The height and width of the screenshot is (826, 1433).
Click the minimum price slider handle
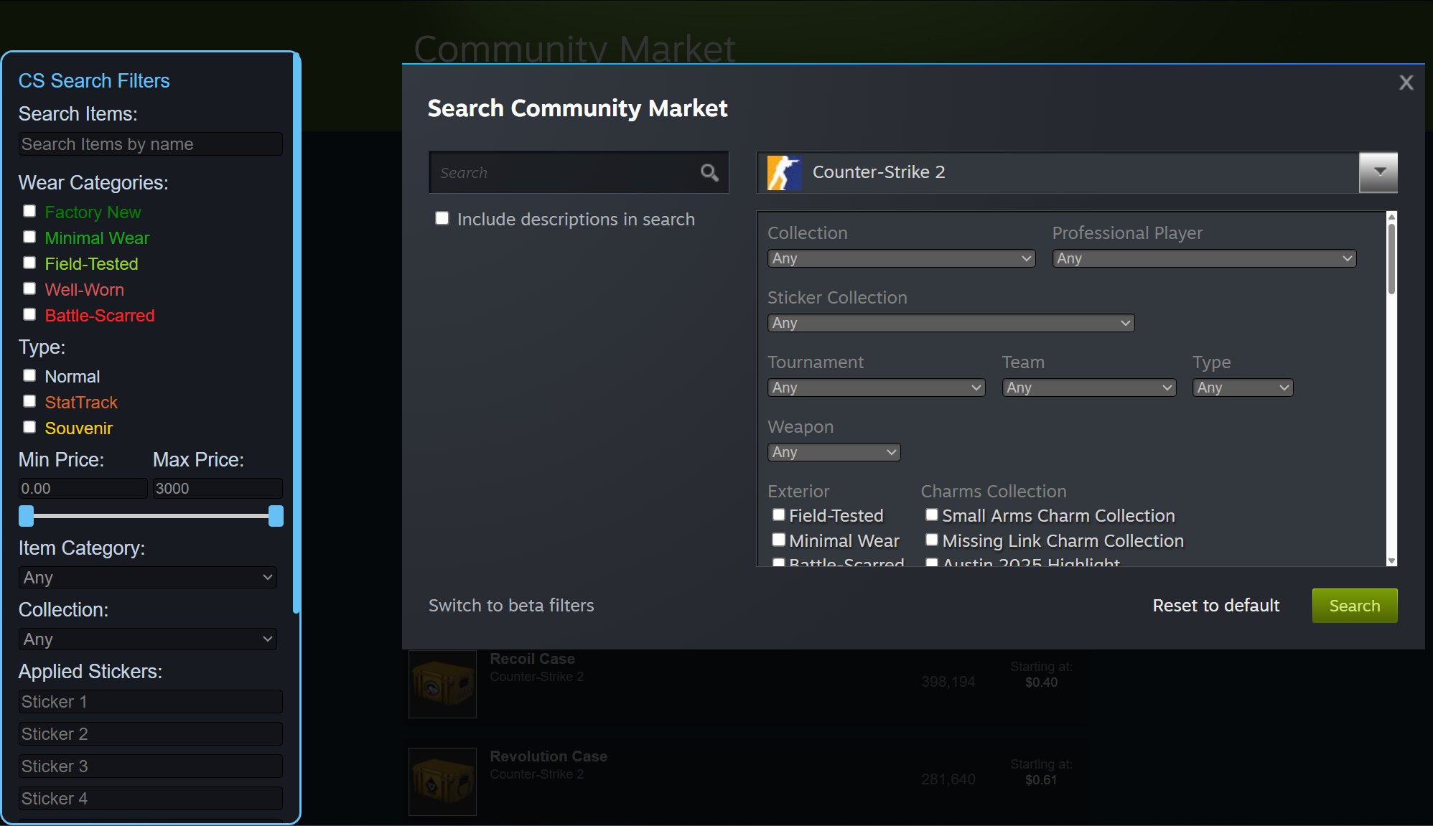pyautogui.click(x=27, y=516)
